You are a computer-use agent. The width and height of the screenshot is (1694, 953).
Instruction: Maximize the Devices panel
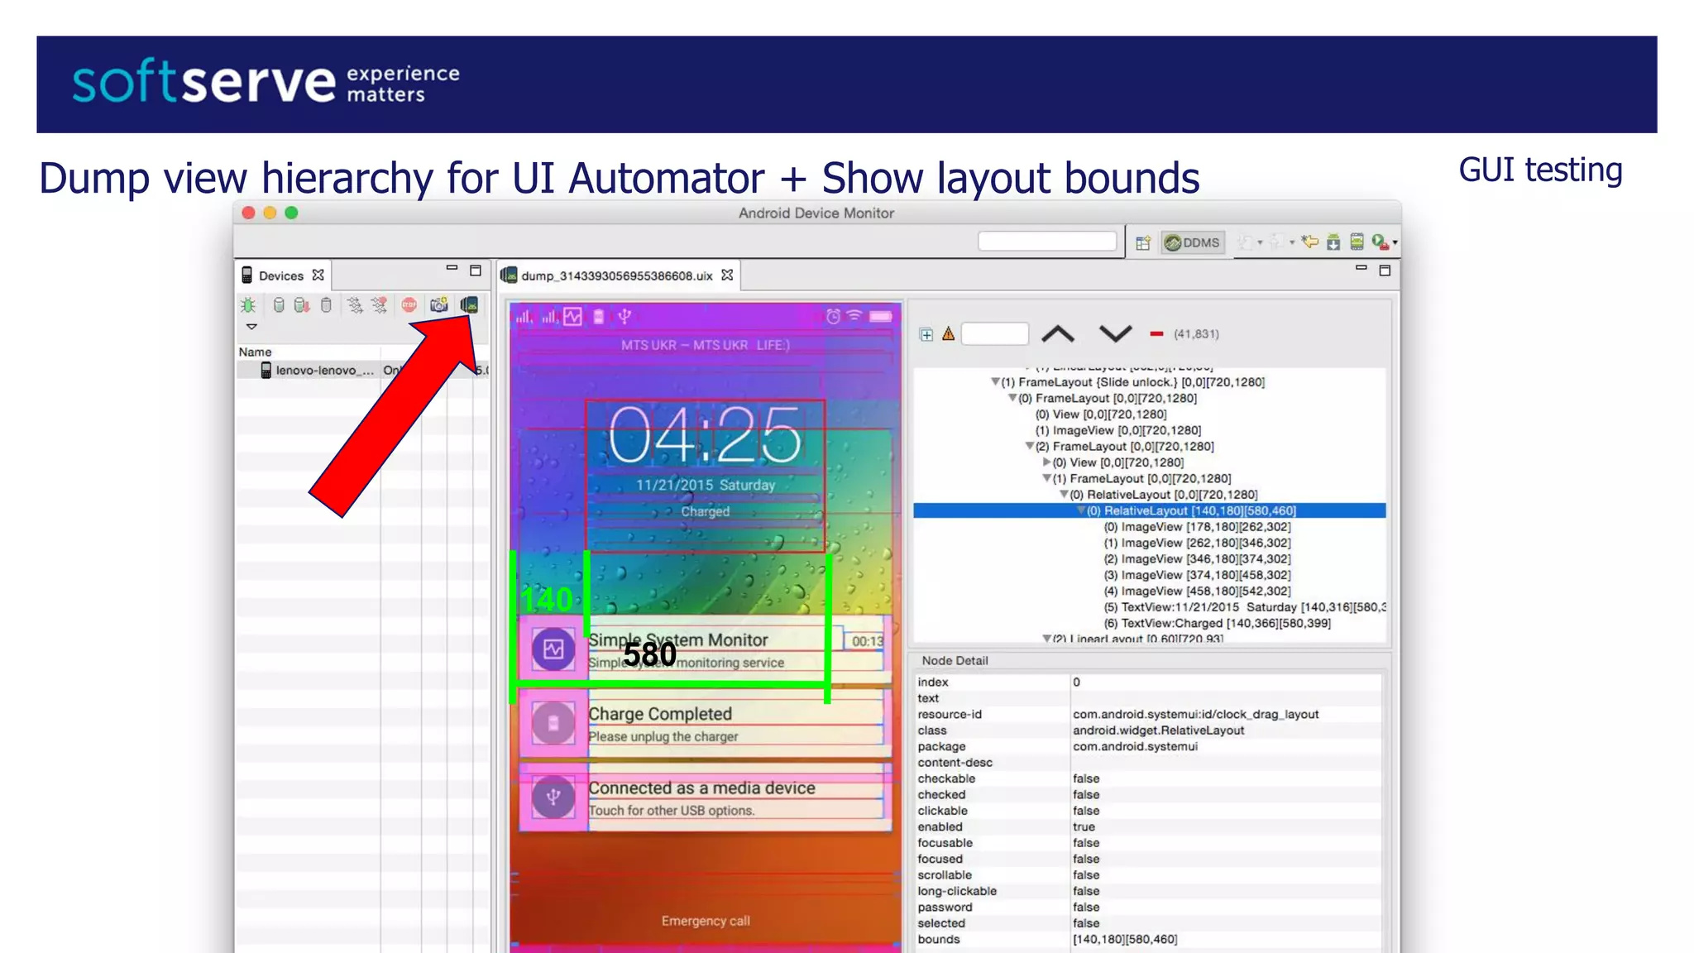click(476, 271)
